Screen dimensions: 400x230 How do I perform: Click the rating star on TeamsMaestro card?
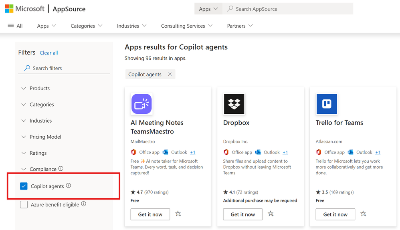(x=133, y=192)
